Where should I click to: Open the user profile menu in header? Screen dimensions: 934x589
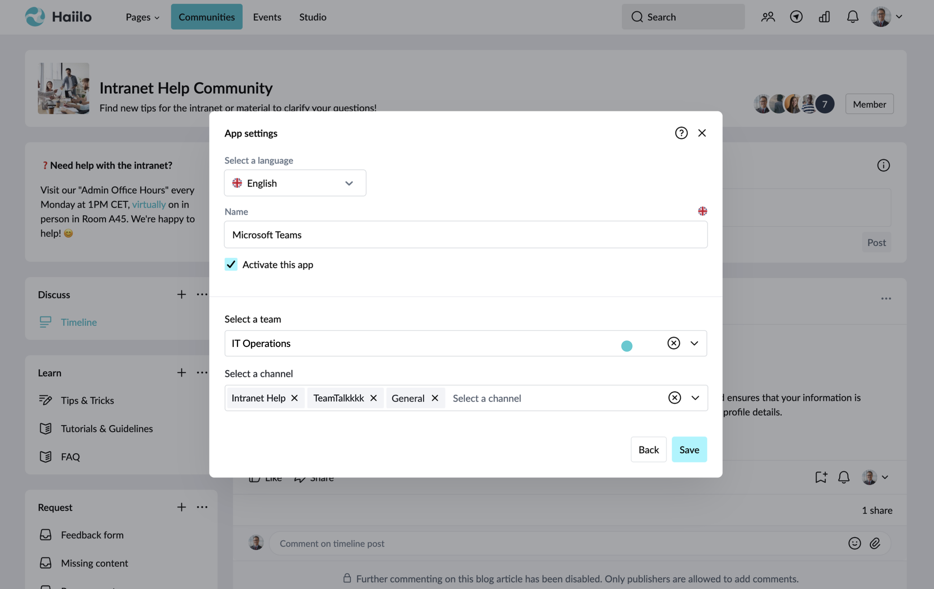[886, 17]
